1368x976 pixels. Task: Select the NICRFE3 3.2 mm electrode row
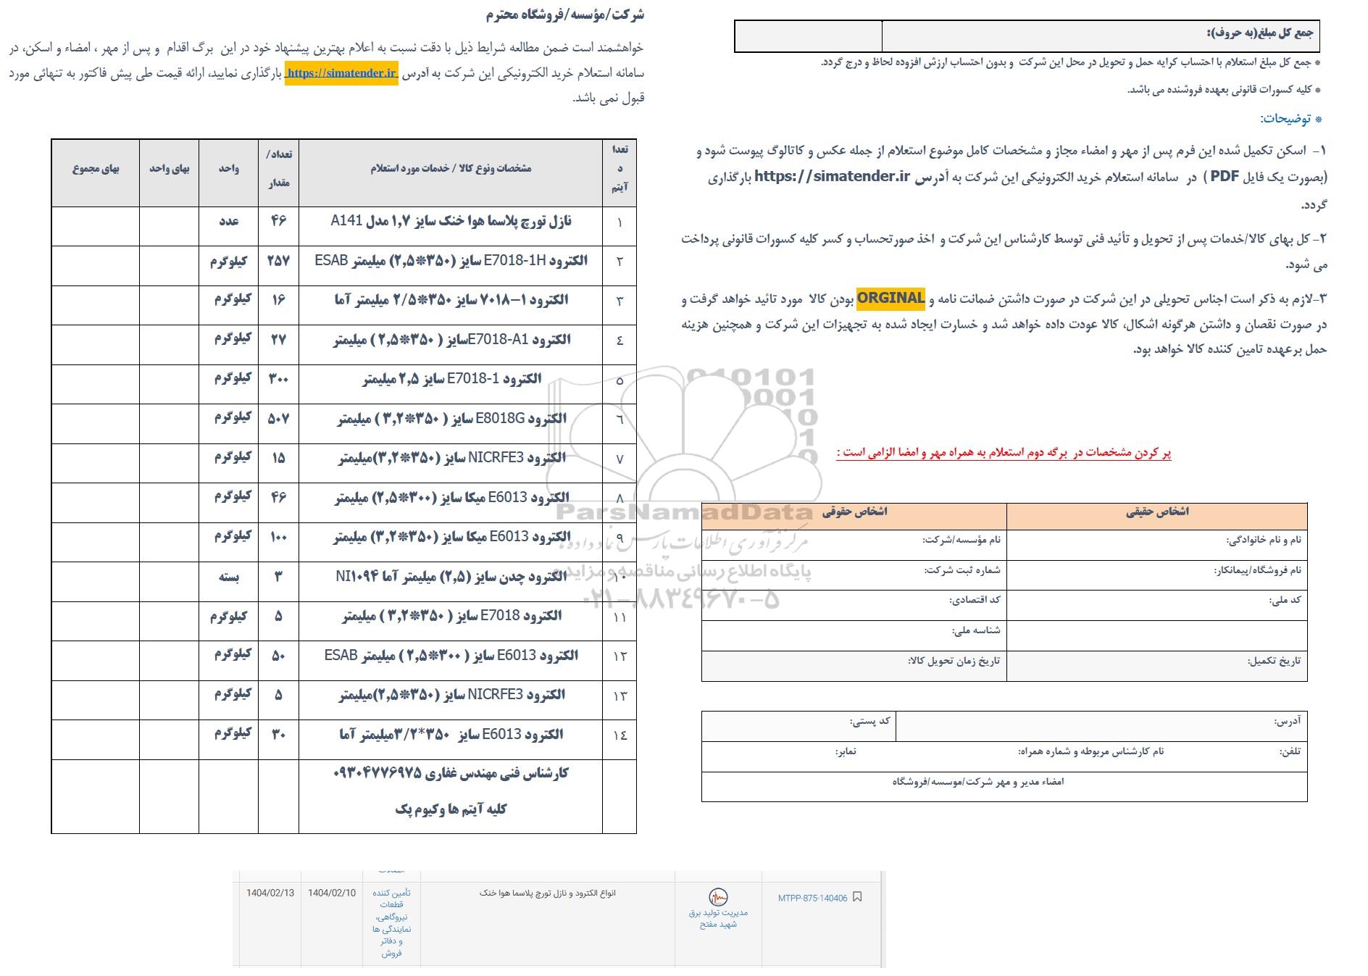click(x=343, y=463)
